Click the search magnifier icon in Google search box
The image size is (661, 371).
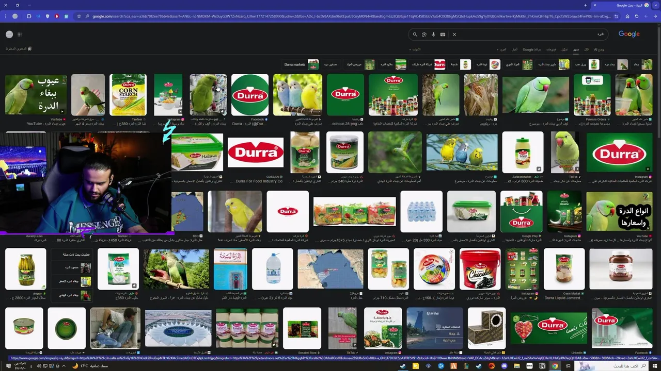415,35
